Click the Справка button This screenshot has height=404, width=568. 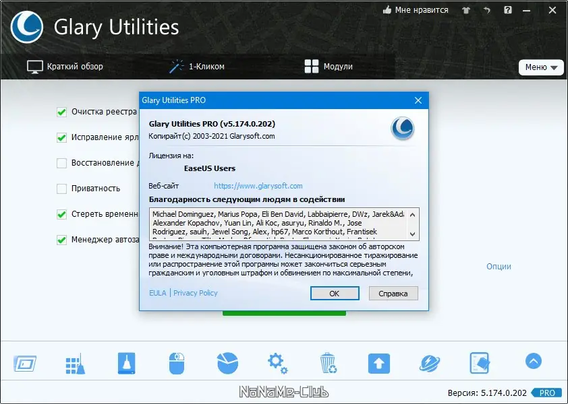pyautogui.click(x=393, y=294)
